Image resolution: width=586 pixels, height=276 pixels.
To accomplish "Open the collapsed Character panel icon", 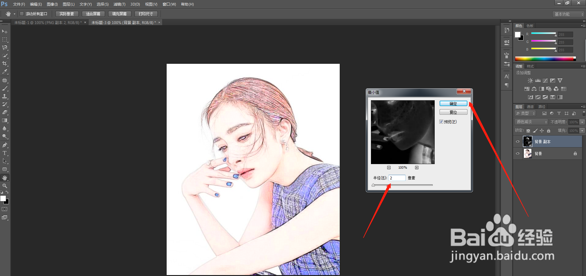I will (507, 76).
